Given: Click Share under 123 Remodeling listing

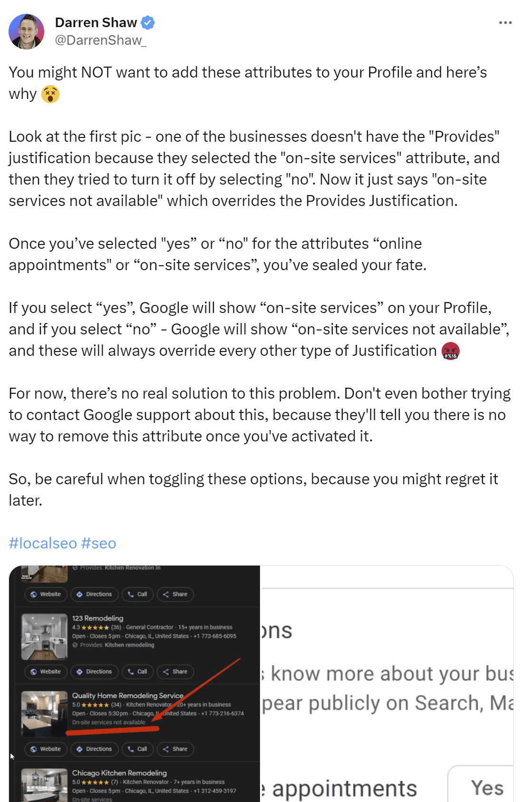Looking at the screenshot, I should (175, 672).
